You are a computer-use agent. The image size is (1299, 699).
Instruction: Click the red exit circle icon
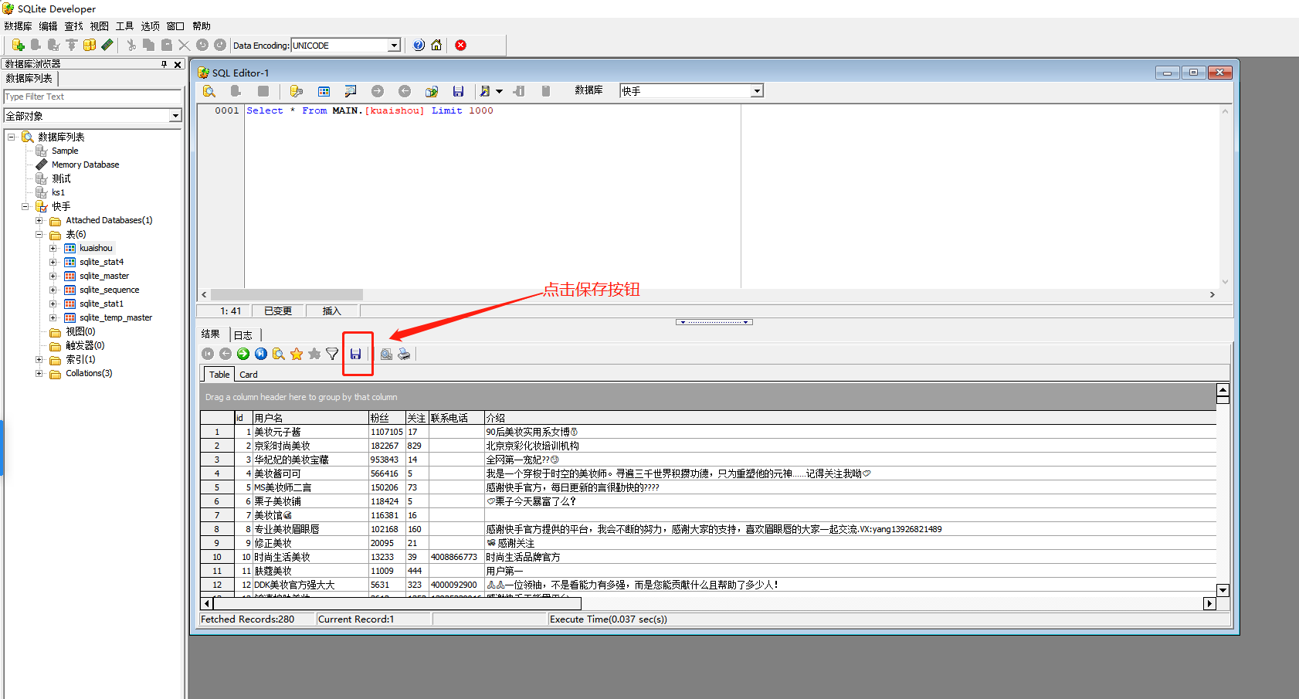(460, 45)
